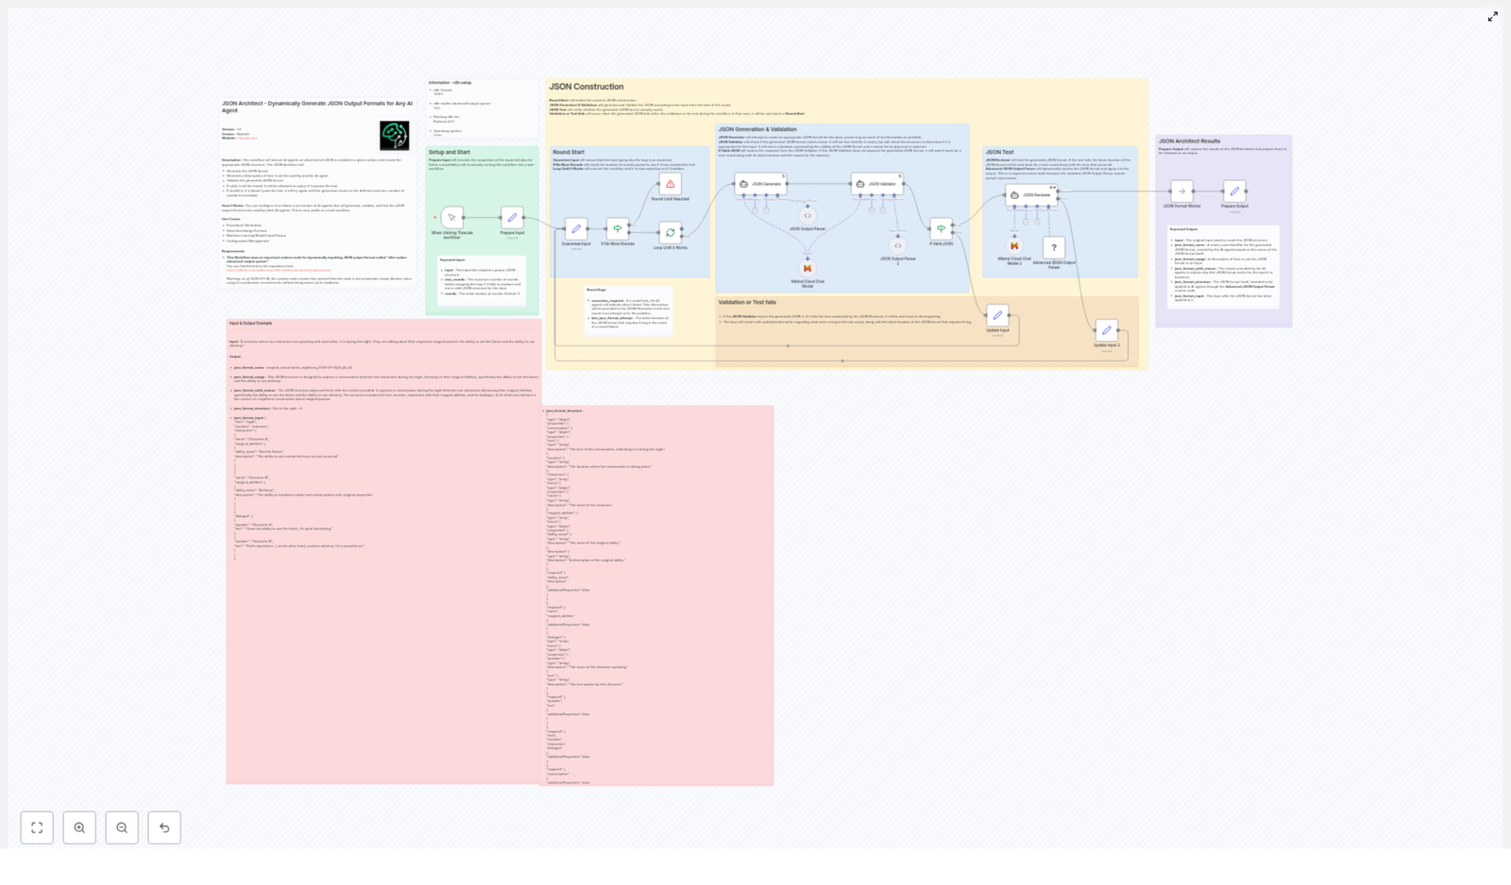Click the reset view arrow control
The image size is (1511, 885).
coord(164,827)
